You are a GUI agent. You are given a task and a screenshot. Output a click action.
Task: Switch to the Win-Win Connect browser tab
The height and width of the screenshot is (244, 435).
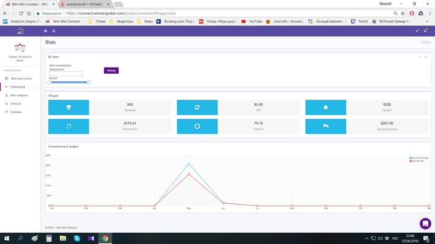(30, 4)
